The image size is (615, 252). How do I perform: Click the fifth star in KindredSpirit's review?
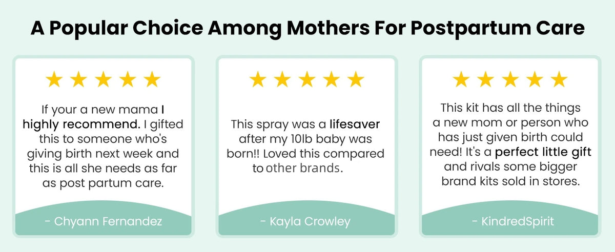point(559,79)
